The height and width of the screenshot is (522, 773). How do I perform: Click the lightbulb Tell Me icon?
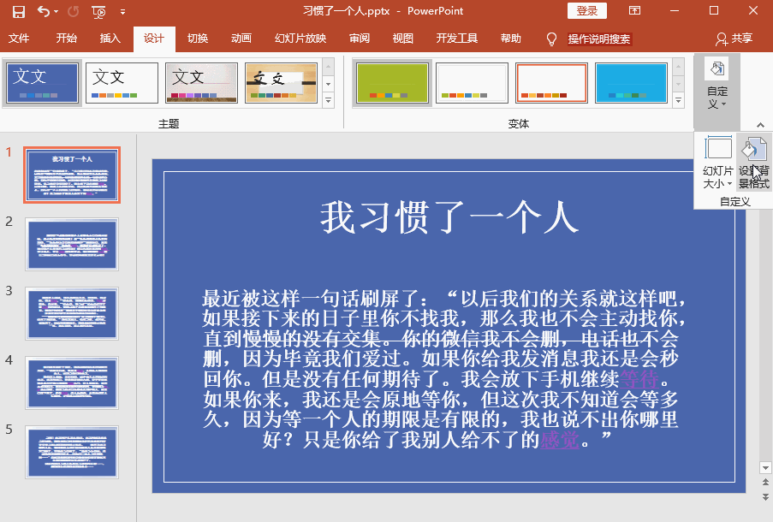(551, 39)
